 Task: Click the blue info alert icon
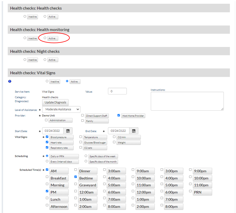click(x=10, y=81)
